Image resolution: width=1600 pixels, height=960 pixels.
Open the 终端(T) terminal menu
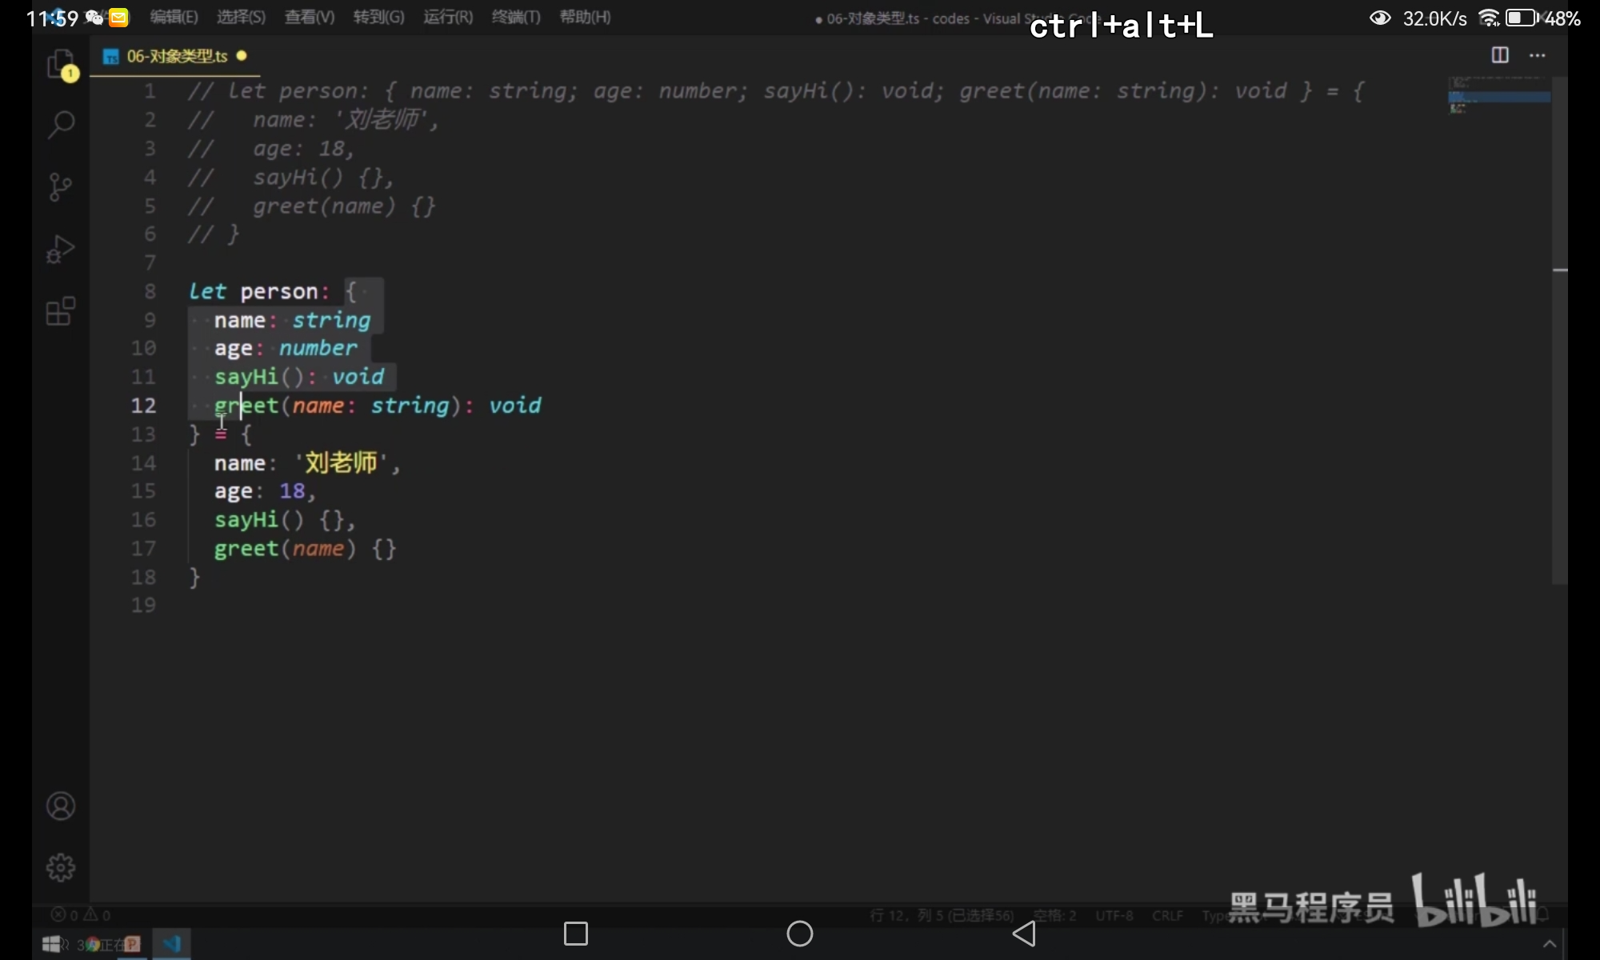[516, 17]
